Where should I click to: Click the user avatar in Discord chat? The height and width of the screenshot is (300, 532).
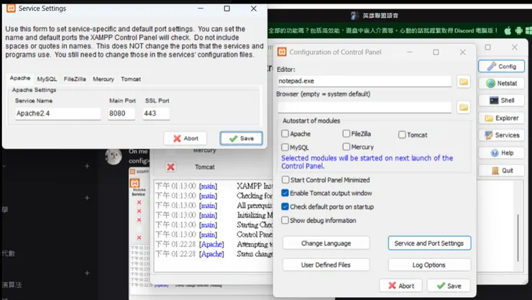[x=114, y=156]
